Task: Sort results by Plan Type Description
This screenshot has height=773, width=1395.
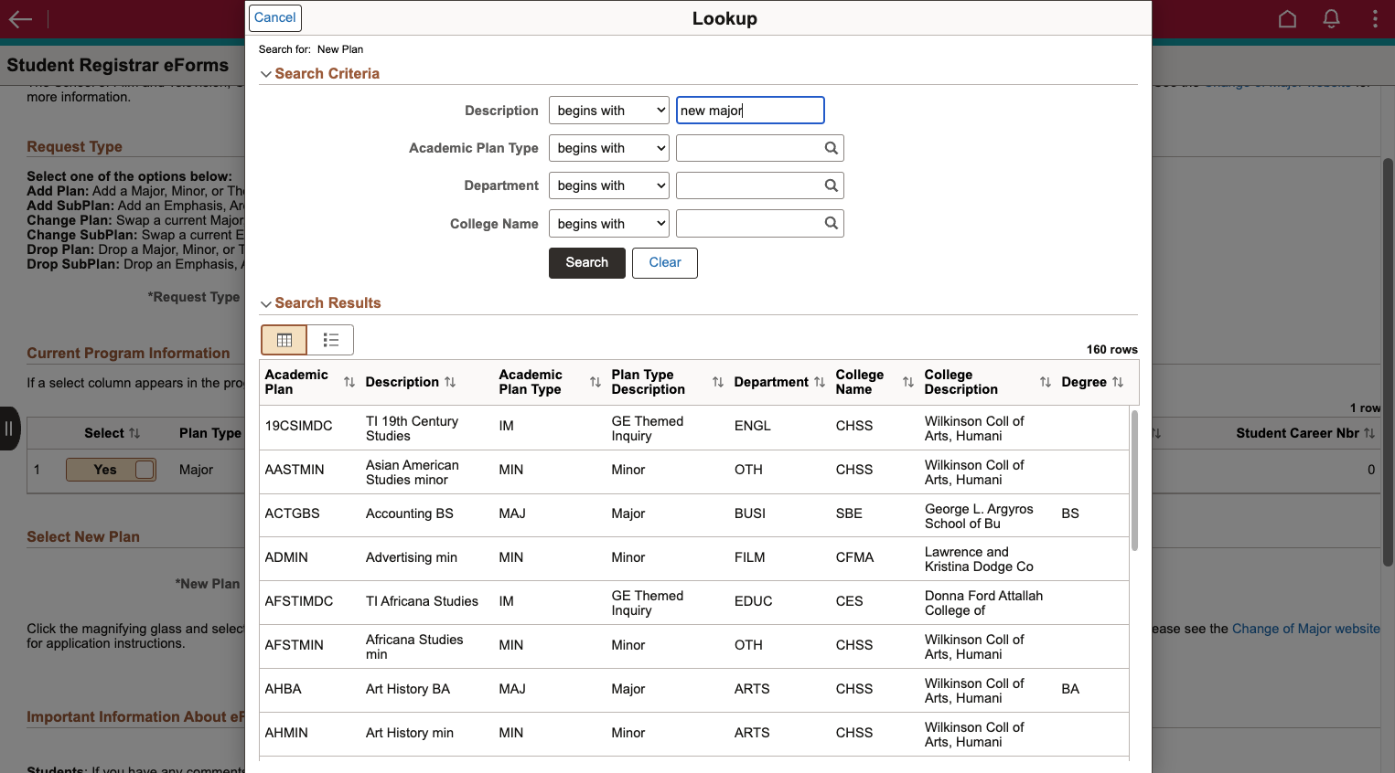Action: (x=718, y=382)
